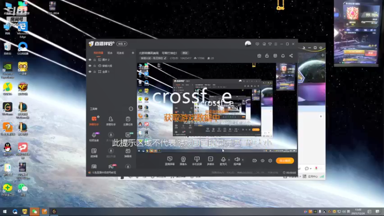Open the hamburger main menu in title bar
The width and height of the screenshot is (384, 216).
276,44
